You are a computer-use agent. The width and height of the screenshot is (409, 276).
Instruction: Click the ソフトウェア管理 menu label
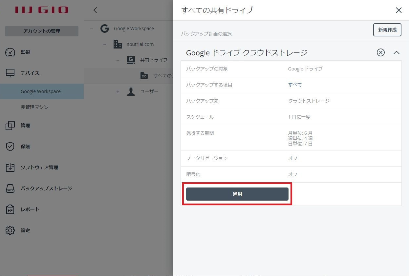(x=39, y=168)
